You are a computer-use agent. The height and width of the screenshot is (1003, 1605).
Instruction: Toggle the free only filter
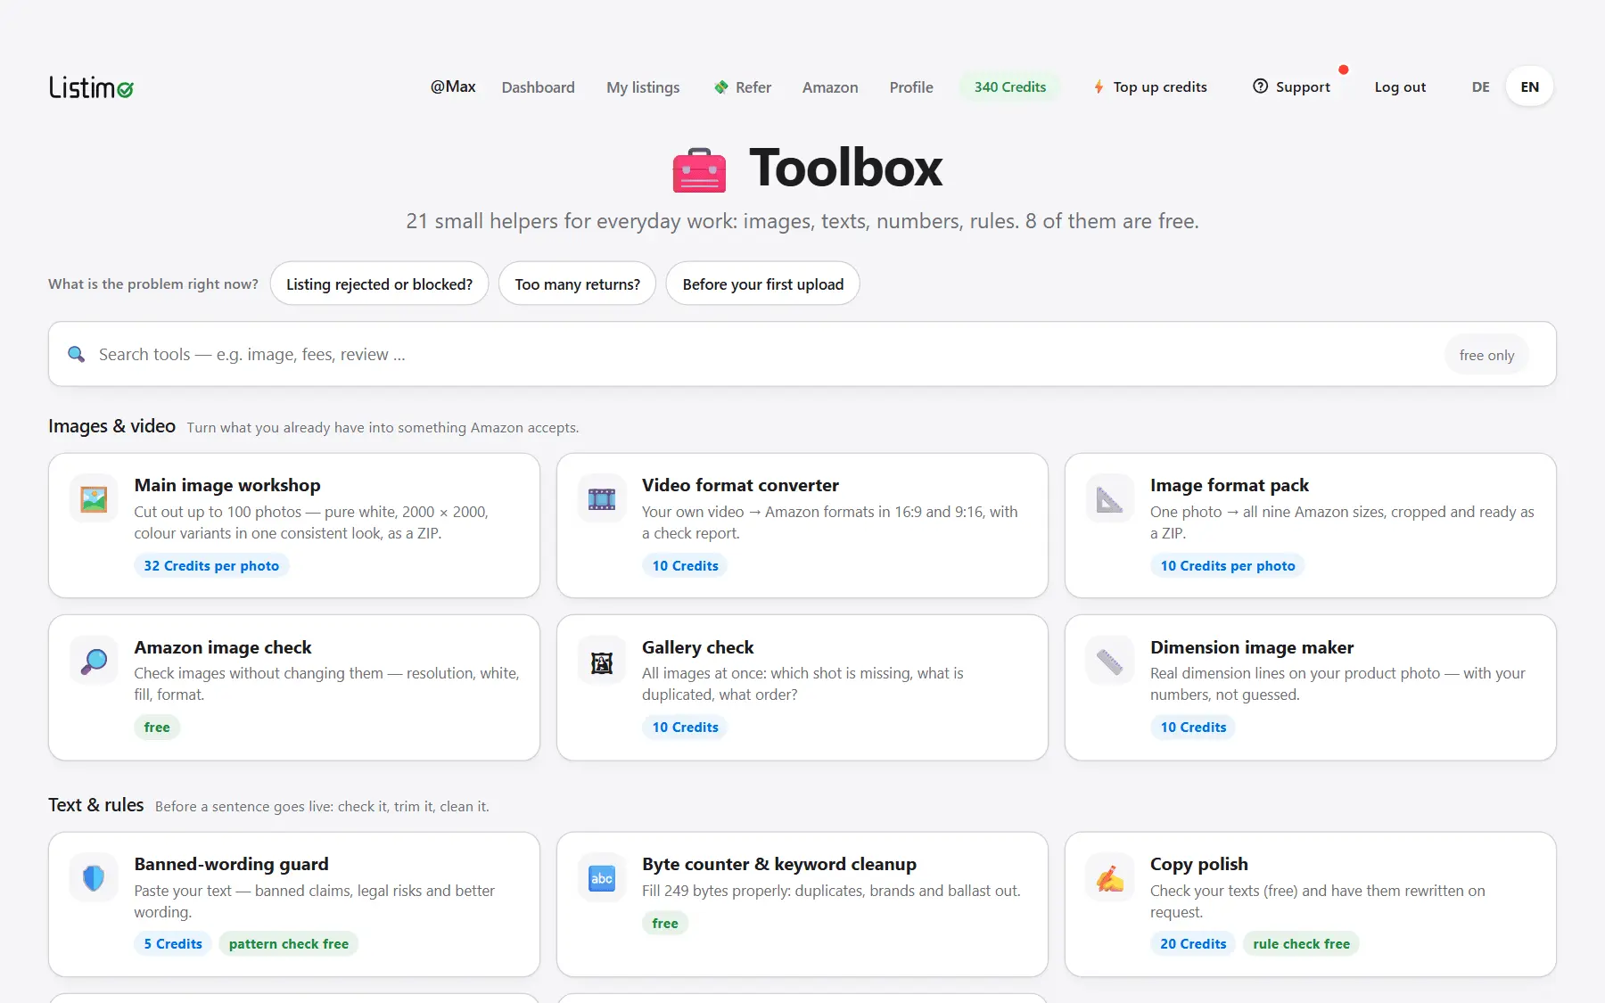1486,355
